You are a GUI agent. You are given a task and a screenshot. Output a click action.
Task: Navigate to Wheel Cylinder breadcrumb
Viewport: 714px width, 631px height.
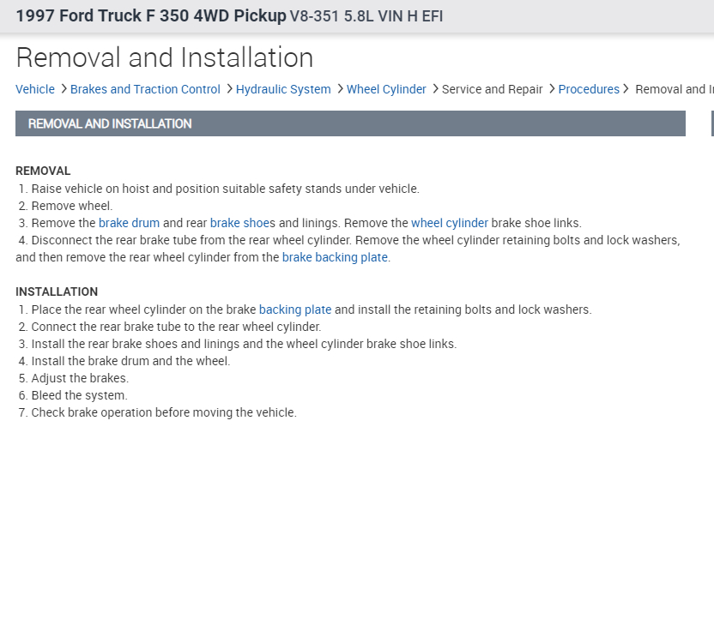tap(386, 89)
